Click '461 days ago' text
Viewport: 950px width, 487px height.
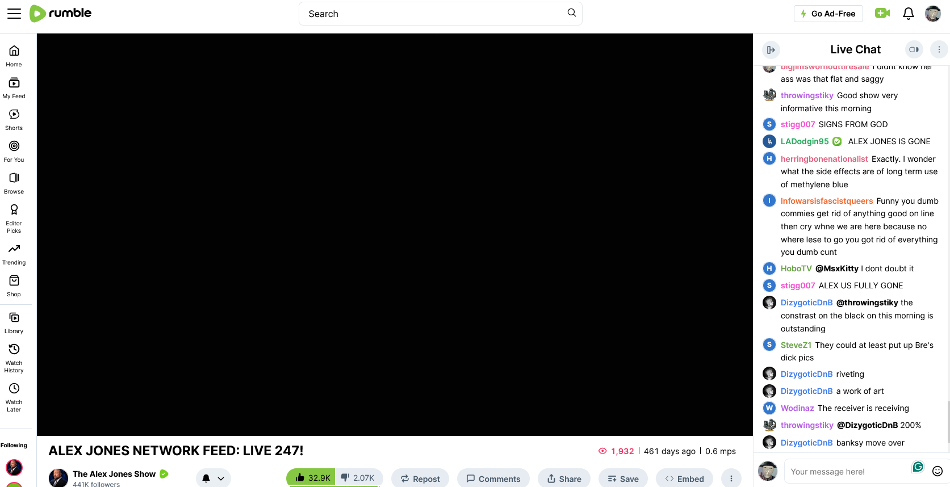tap(669, 451)
